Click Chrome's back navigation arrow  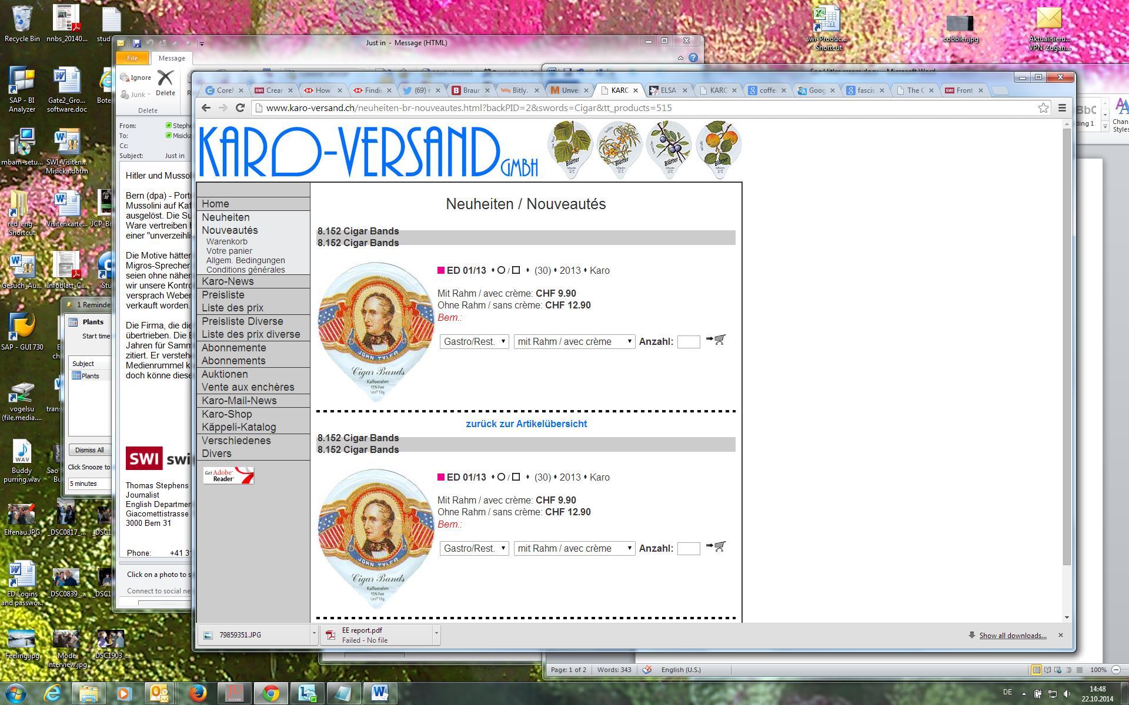point(206,108)
